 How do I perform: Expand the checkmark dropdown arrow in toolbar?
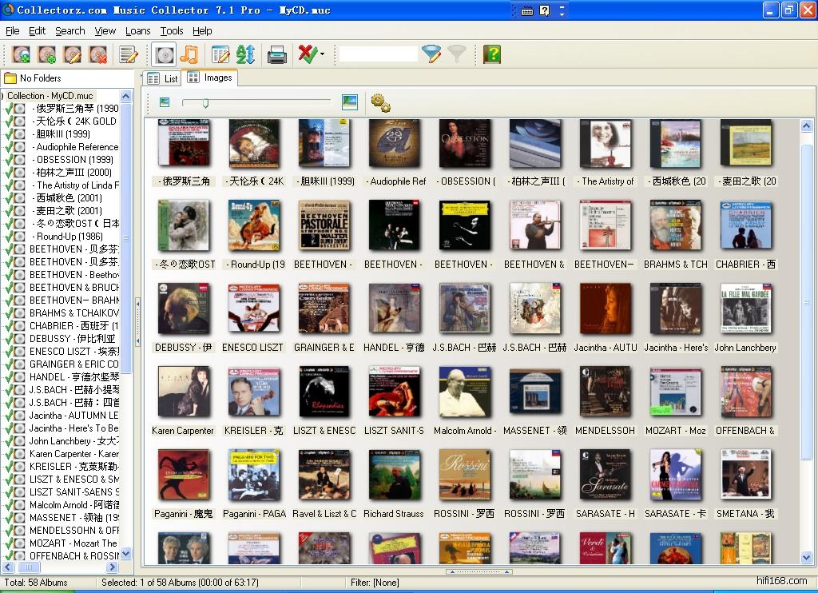[322, 54]
